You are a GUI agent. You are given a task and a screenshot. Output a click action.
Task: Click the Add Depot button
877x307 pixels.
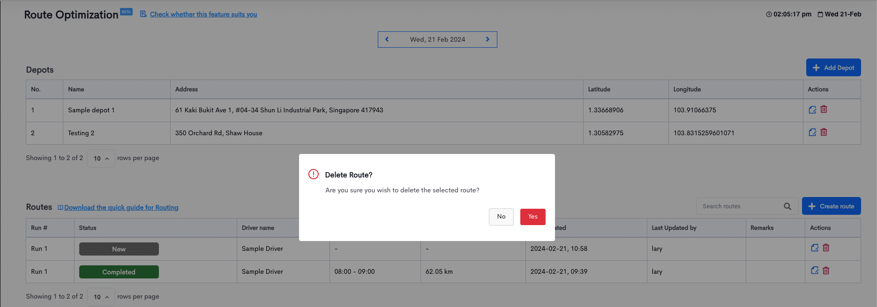click(x=833, y=67)
